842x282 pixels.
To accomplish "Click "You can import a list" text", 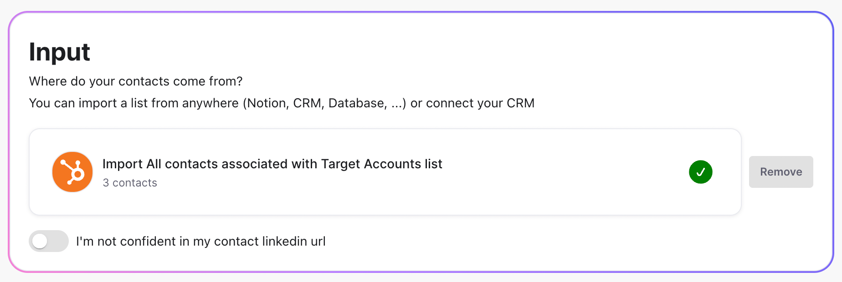I will coord(88,103).
